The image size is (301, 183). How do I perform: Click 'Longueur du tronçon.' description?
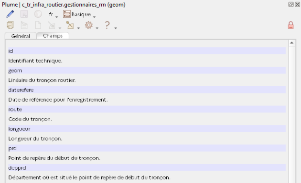point(35,138)
